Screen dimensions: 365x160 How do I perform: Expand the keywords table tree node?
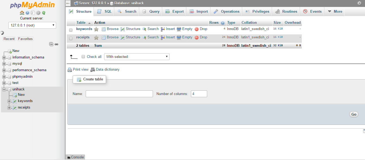click(x=9, y=101)
